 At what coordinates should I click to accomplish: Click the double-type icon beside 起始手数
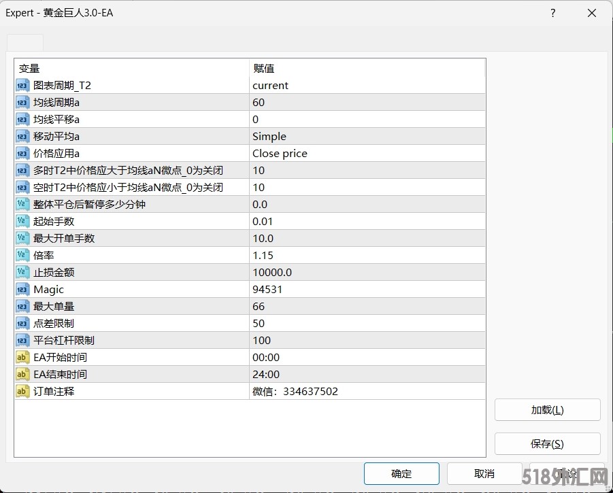point(22,222)
